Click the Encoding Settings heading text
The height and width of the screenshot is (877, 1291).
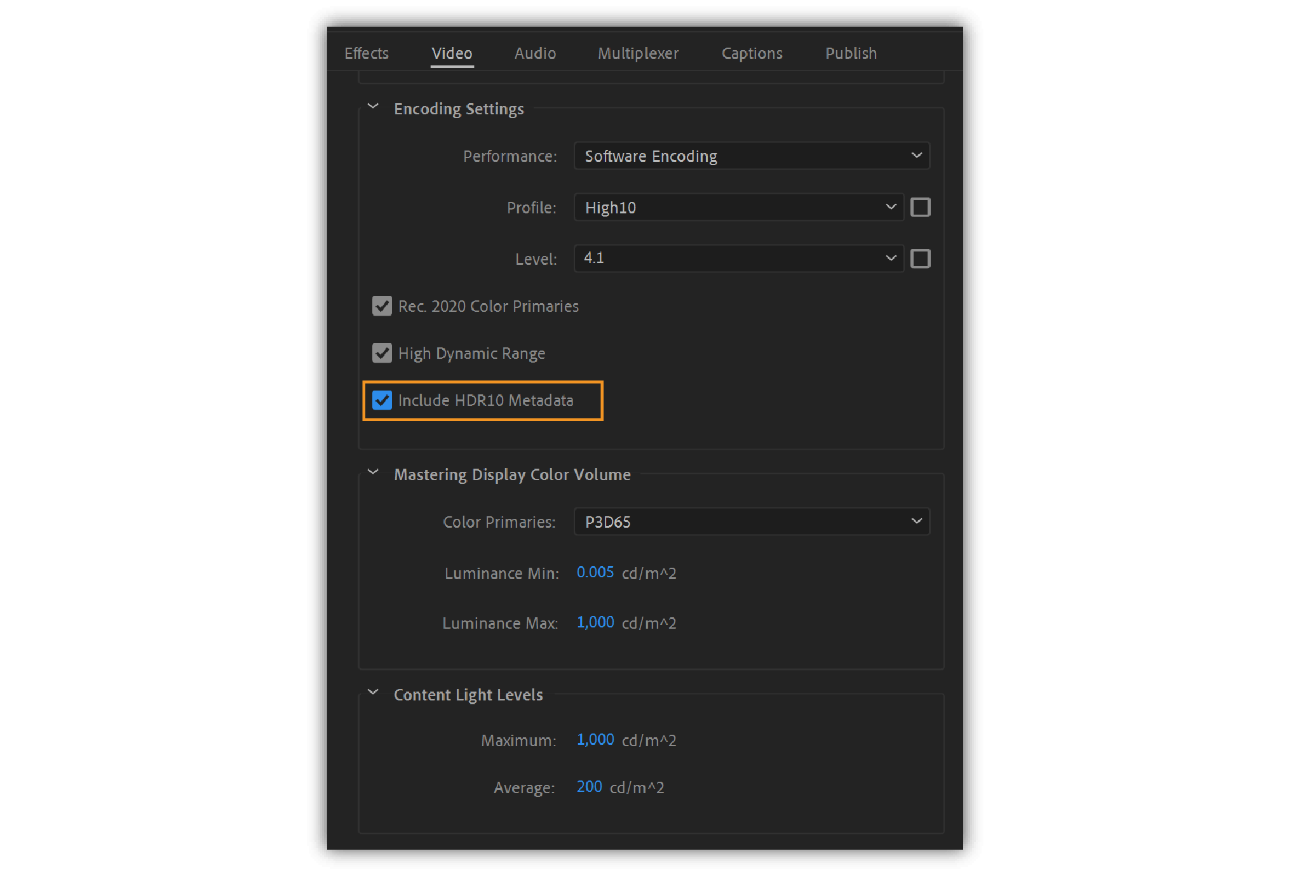pos(459,109)
